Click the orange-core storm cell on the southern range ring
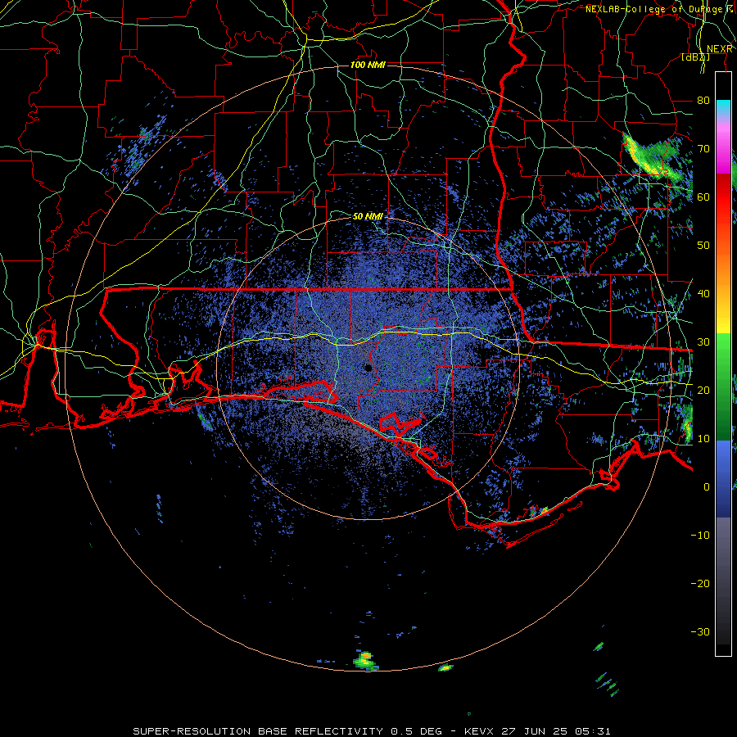 click(x=366, y=659)
